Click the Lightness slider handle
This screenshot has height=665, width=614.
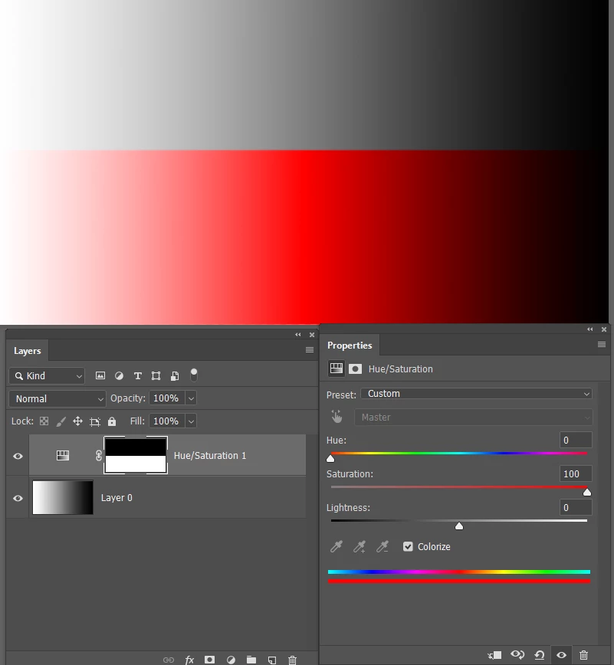[459, 526]
